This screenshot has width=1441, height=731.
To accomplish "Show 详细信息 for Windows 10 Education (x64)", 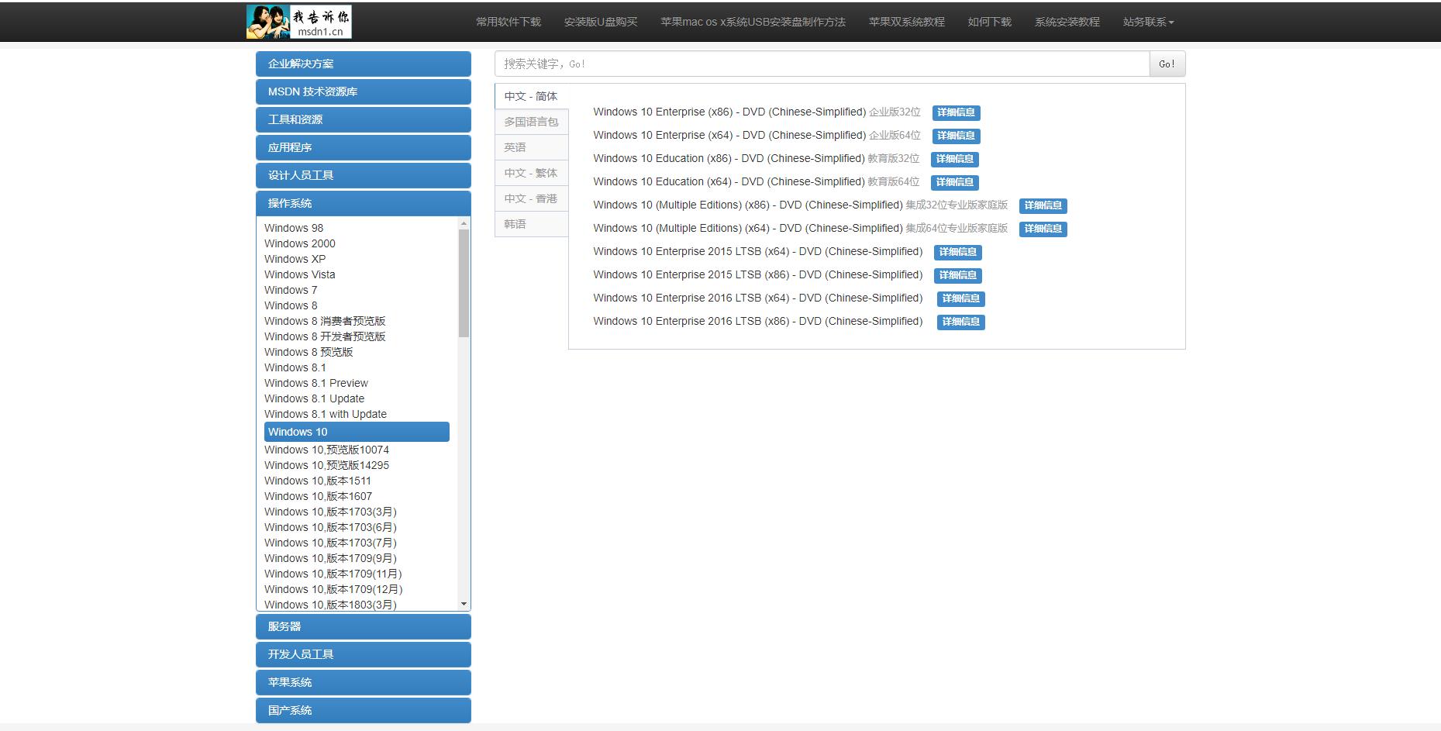I will coord(955,182).
